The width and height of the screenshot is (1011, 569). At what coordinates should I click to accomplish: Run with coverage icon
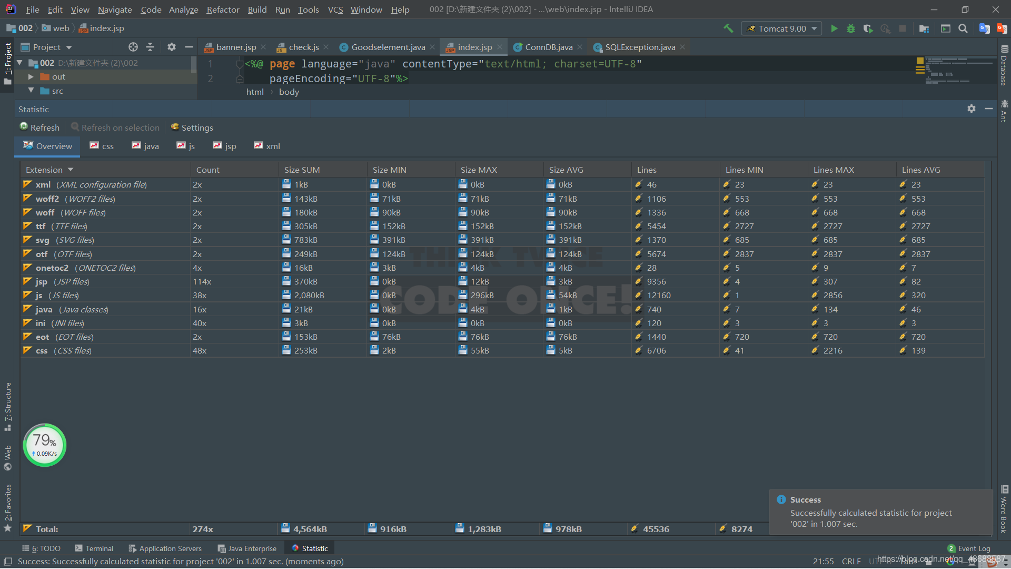coord(868,28)
